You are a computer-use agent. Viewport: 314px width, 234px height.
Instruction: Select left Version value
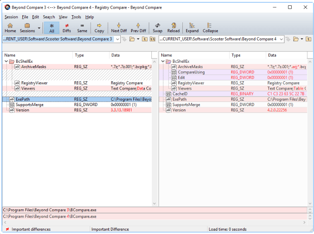(x=77, y=110)
